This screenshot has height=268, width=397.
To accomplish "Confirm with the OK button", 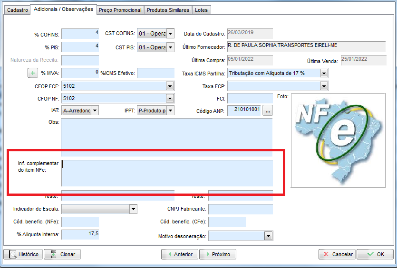I will pos(375,254).
